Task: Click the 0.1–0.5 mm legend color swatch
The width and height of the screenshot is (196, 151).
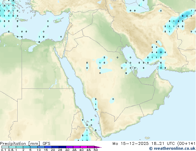Action: tap(5, 147)
